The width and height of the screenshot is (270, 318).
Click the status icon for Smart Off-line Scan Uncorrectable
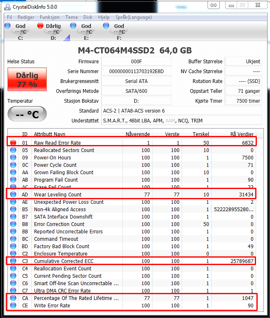pyautogui.click(x=13, y=283)
